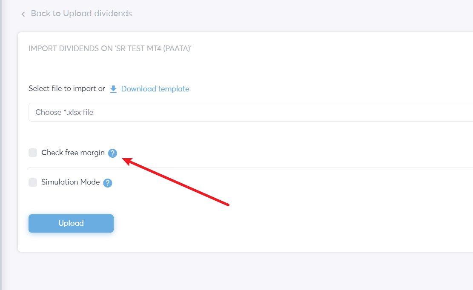Open the help tooltip for Check free margin
473x290 pixels.
click(112, 153)
